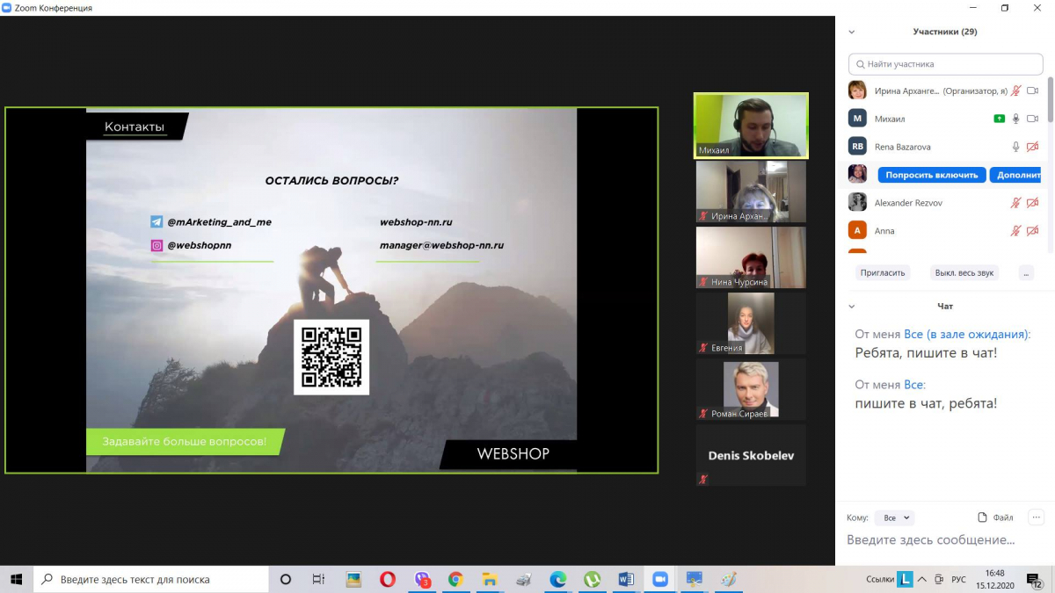Click the Контакты slide heading
The height and width of the screenshot is (593, 1055).
135,127
